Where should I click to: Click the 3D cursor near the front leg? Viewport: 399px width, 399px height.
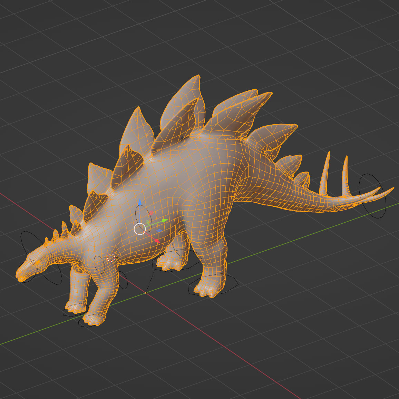(x=111, y=258)
